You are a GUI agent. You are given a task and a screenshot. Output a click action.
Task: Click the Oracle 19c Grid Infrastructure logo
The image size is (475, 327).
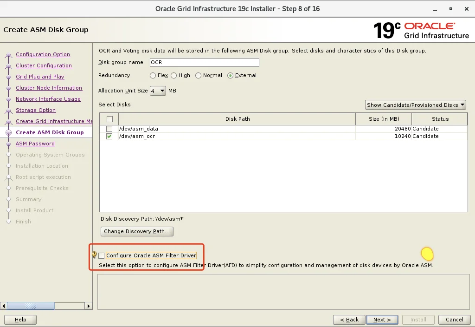(x=421, y=30)
